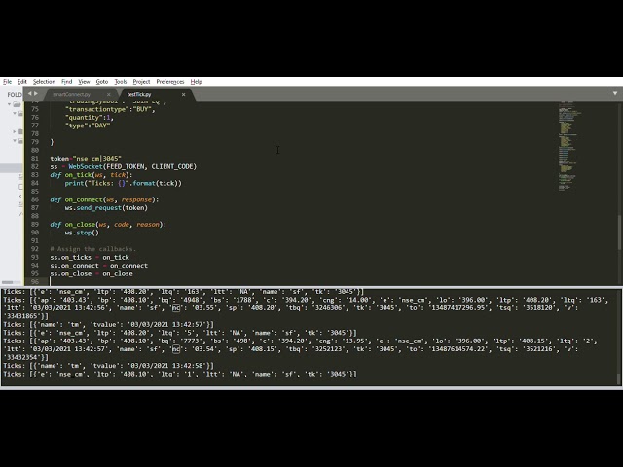Click console line with tvalue 13:42:57
This screenshot has height=467, width=623.
pyautogui.click(x=108, y=324)
